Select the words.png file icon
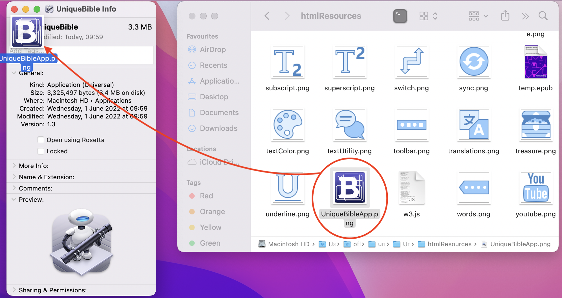The height and width of the screenshot is (298, 562). (x=474, y=188)
